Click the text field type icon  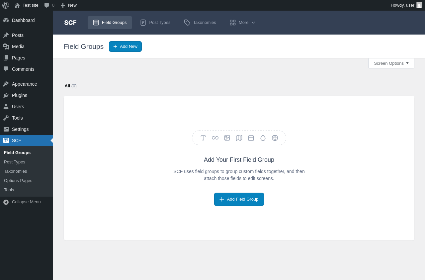[203, 138]
